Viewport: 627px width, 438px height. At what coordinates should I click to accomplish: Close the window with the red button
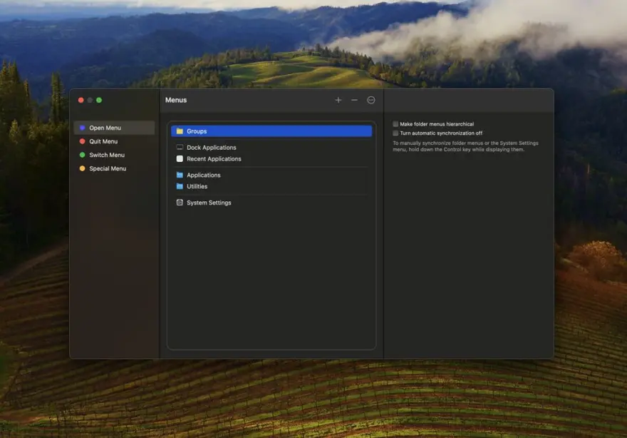pyautogui.click(x=81, y=100)
